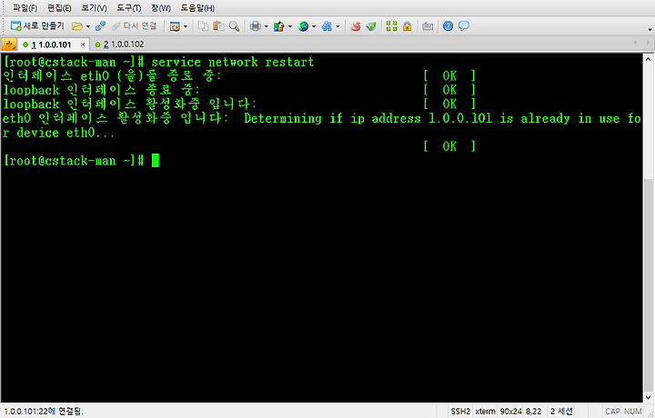Open help with the blue question icon
655x418 pixels.
(448, 26)
